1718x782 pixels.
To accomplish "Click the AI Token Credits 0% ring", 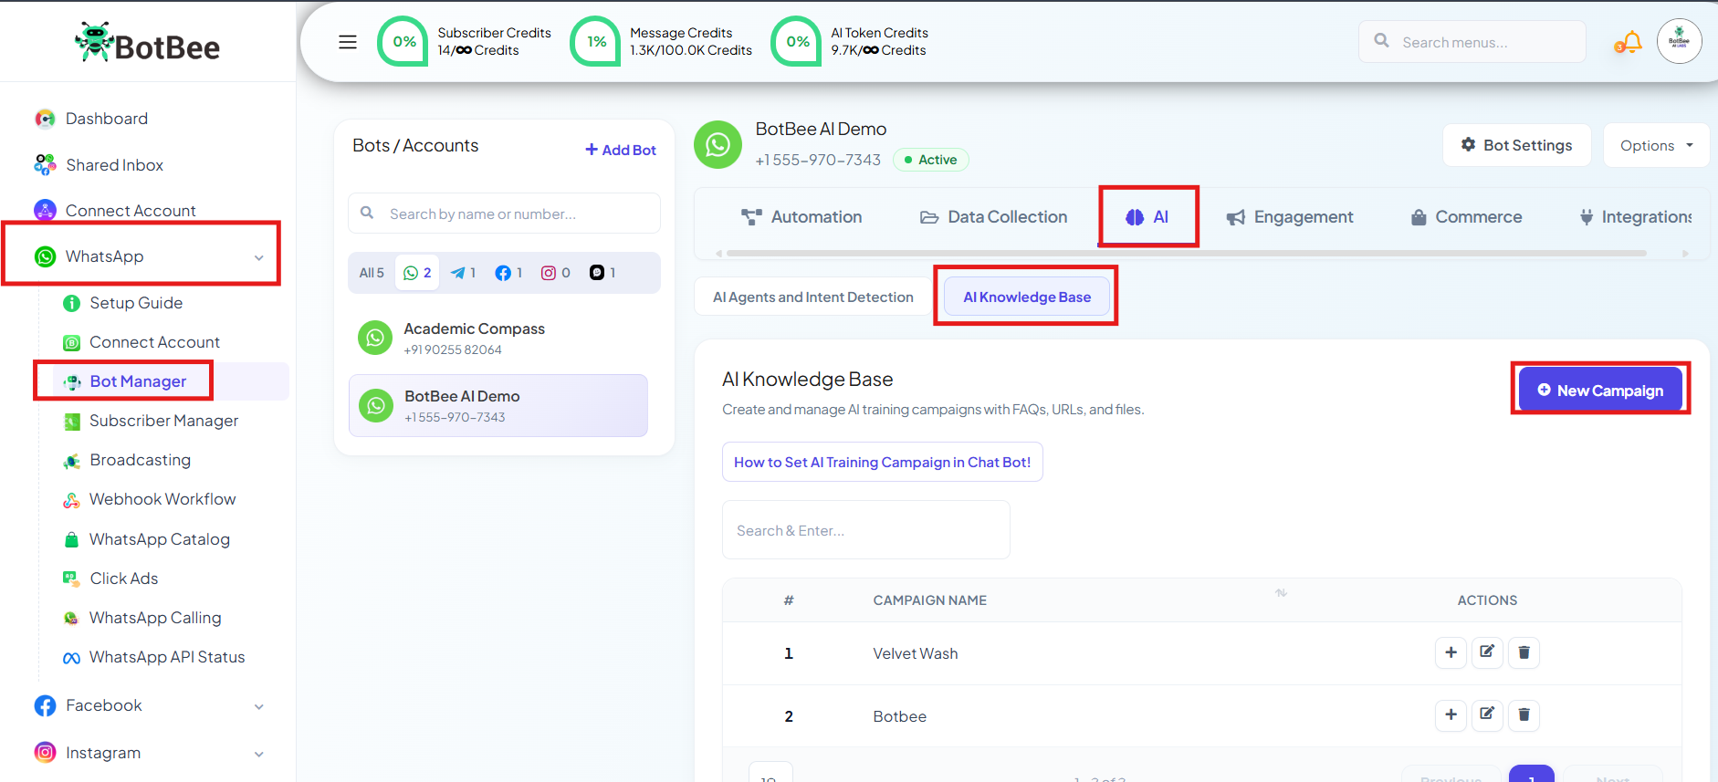I will pos(797,42).
